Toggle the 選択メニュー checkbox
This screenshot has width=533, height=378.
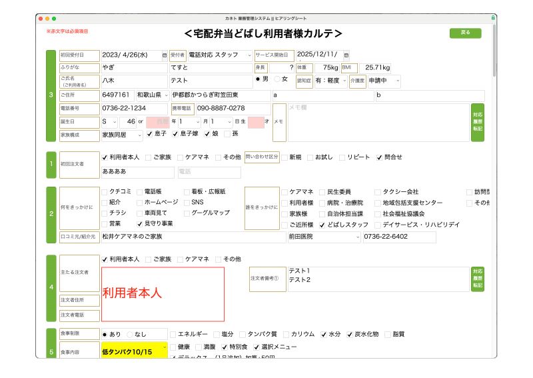click(257, 347)
